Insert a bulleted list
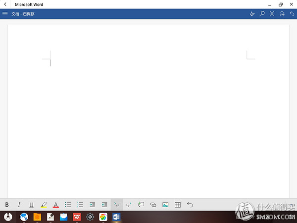This screenshot has width=297, height=223. (68, 205)
